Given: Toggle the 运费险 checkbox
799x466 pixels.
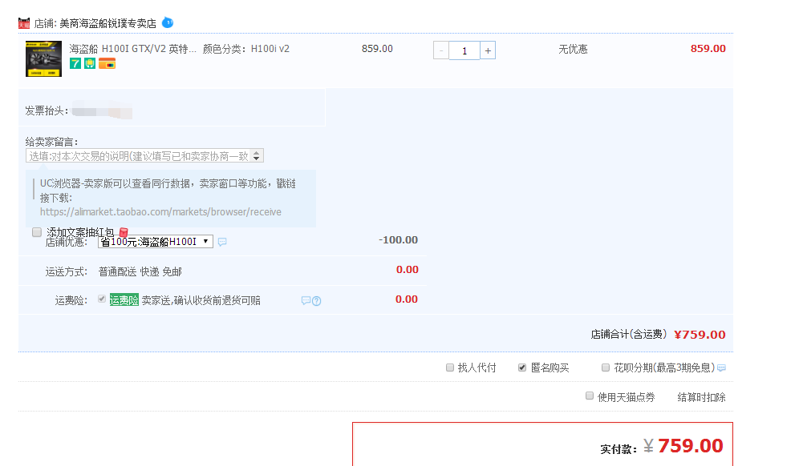Looking at the screenshot, I should 102,299.
